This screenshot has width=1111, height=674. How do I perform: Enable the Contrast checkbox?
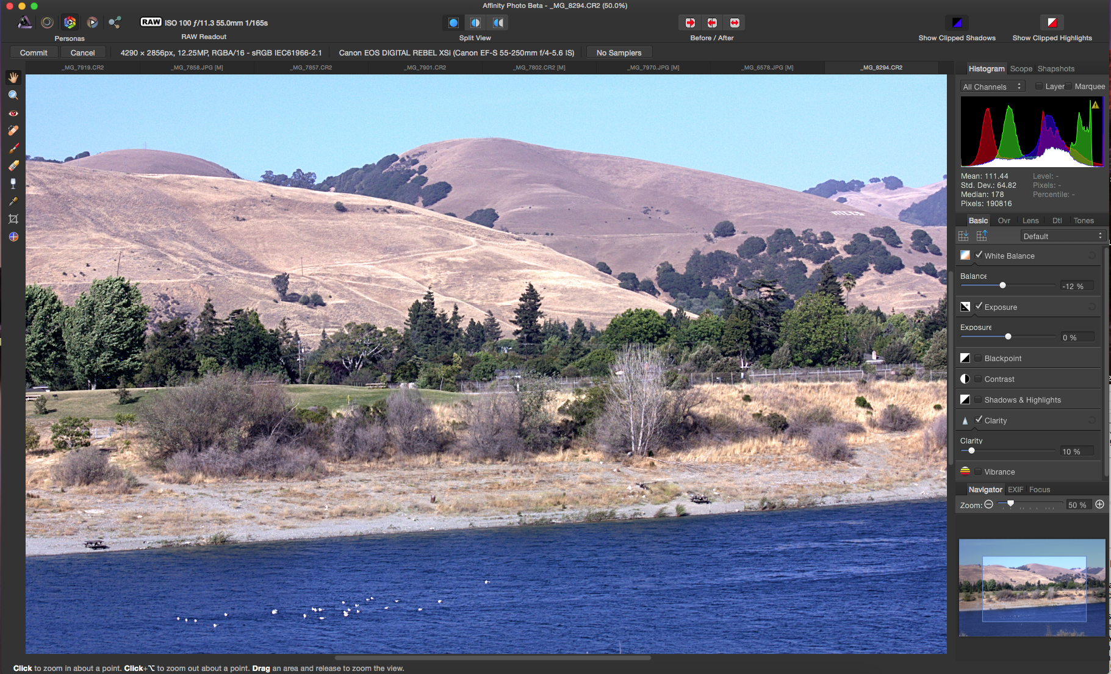[979, 379]
